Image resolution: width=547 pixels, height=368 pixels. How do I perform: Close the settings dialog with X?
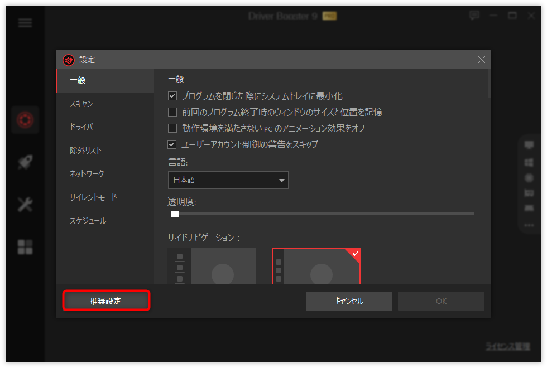click(x=481, y=60)
